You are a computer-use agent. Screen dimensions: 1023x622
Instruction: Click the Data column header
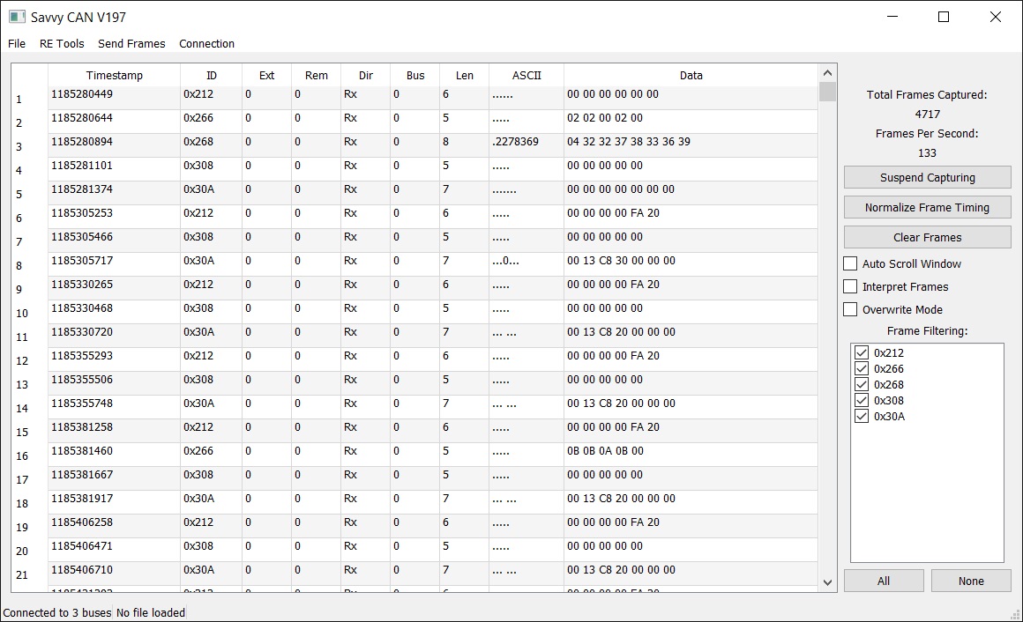(x=691, y=76)
